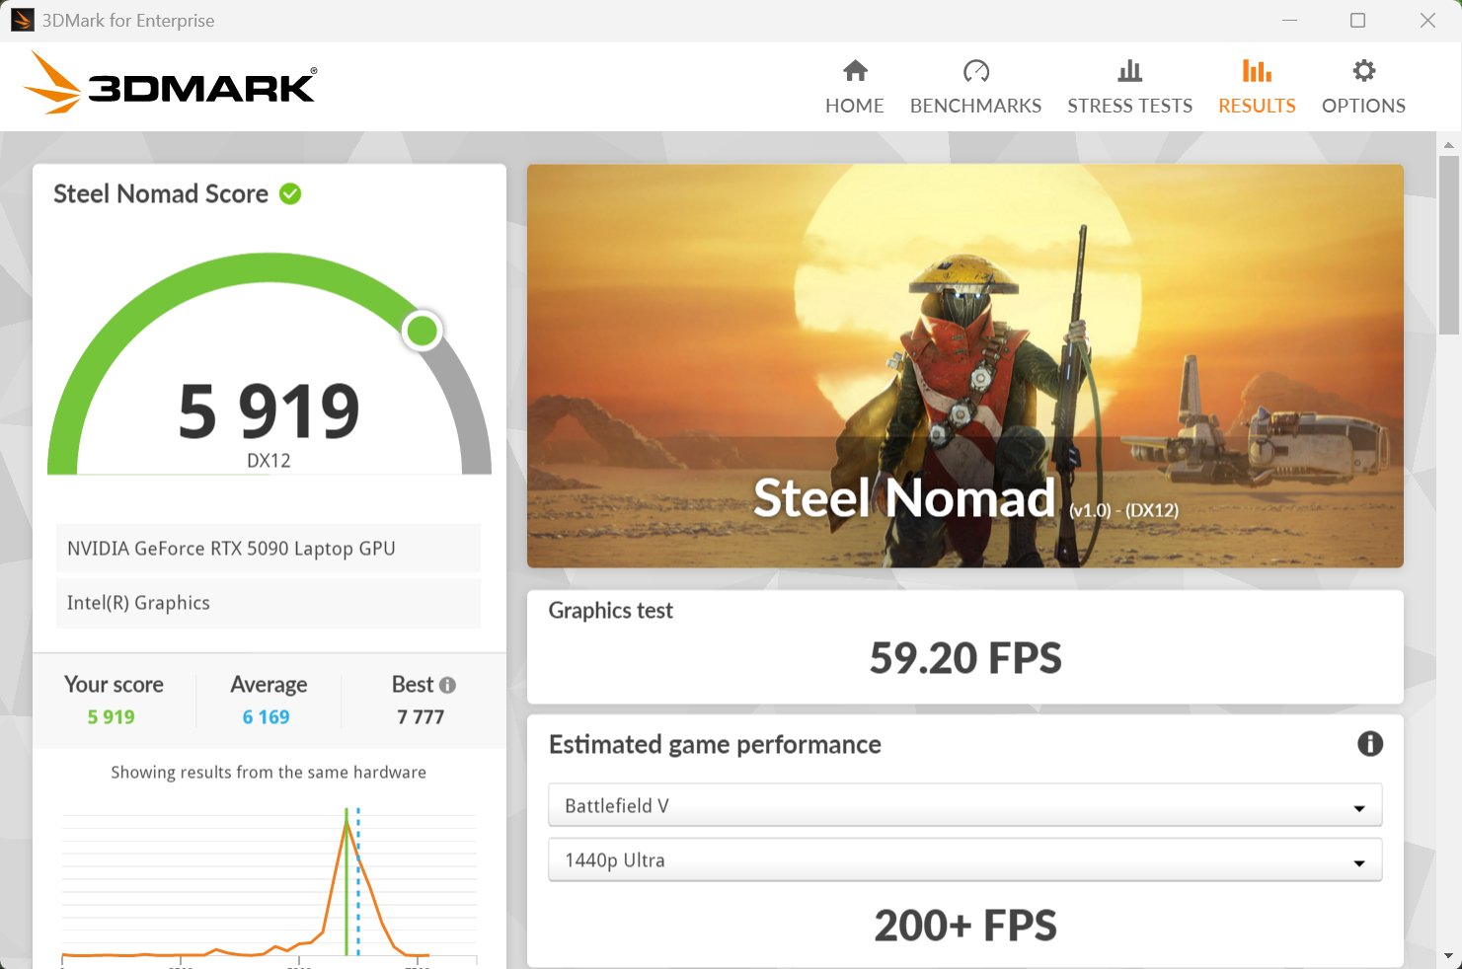Click the green checkmark beside Steel Nomad Score
Image resolution: width=1462 pixels, height=969 pixels.
(289, 193)
